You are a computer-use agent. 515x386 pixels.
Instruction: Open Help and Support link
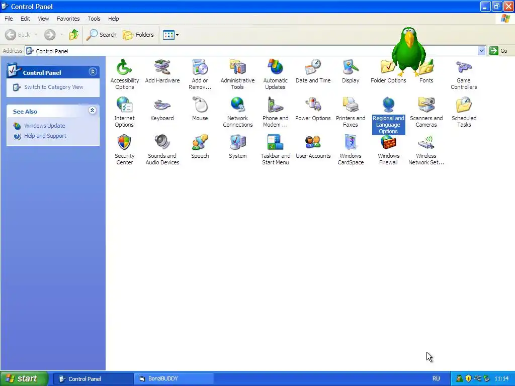(x=45, y=136)
